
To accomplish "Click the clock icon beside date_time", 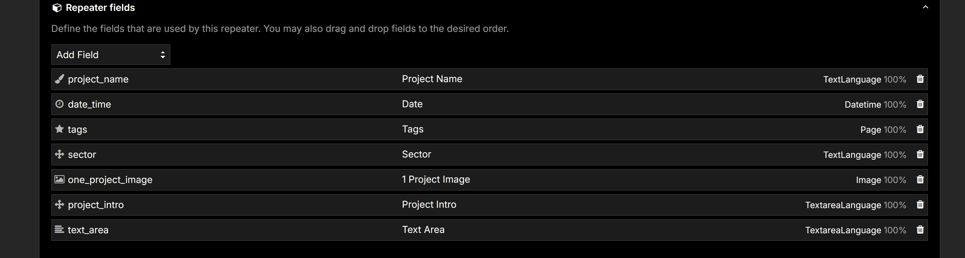I will click(59, 104).
